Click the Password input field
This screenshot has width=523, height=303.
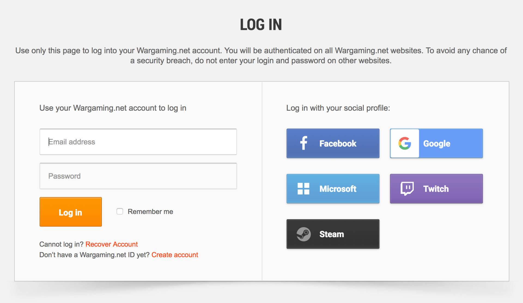[x=139, y=176]
